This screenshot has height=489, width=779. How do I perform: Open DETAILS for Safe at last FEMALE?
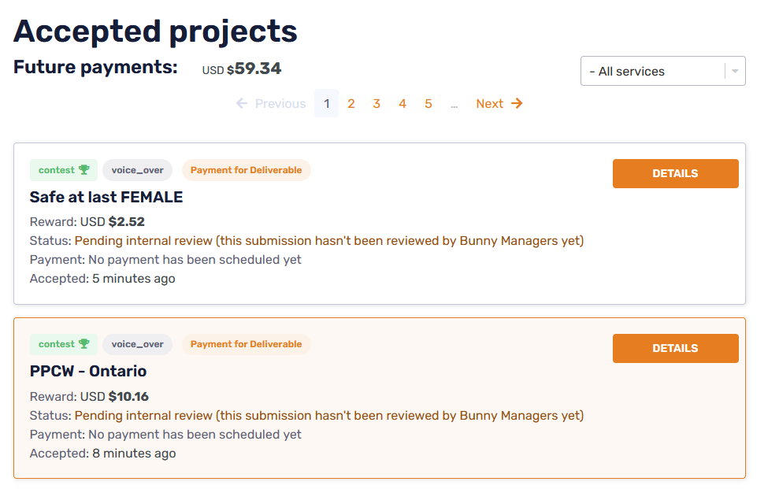(x=675, y=174)
